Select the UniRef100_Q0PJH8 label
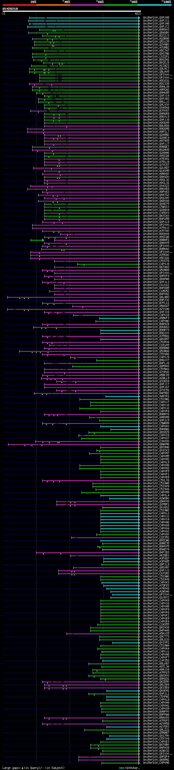This screenshot has height=770, width=174. 156,23
